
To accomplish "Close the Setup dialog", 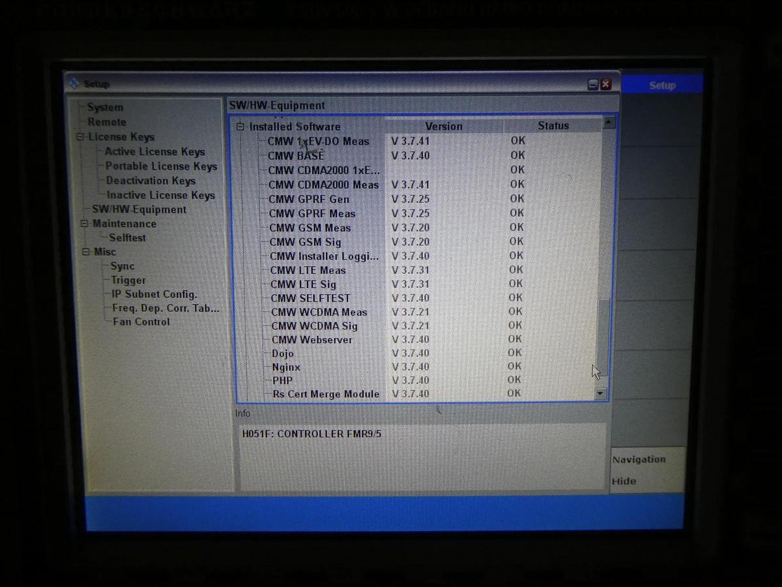I will [x=606, y=84].
